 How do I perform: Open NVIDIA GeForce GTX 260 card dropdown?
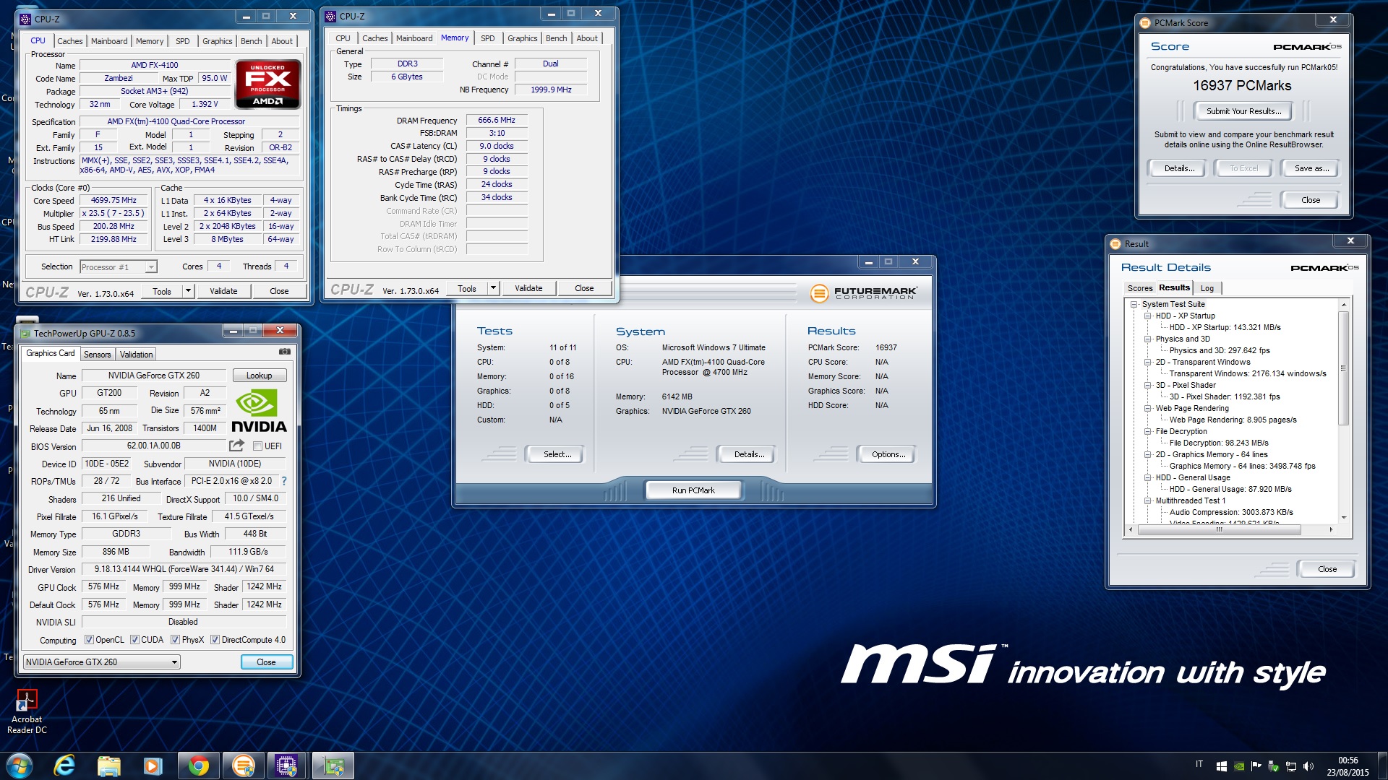tap(102, 662)
